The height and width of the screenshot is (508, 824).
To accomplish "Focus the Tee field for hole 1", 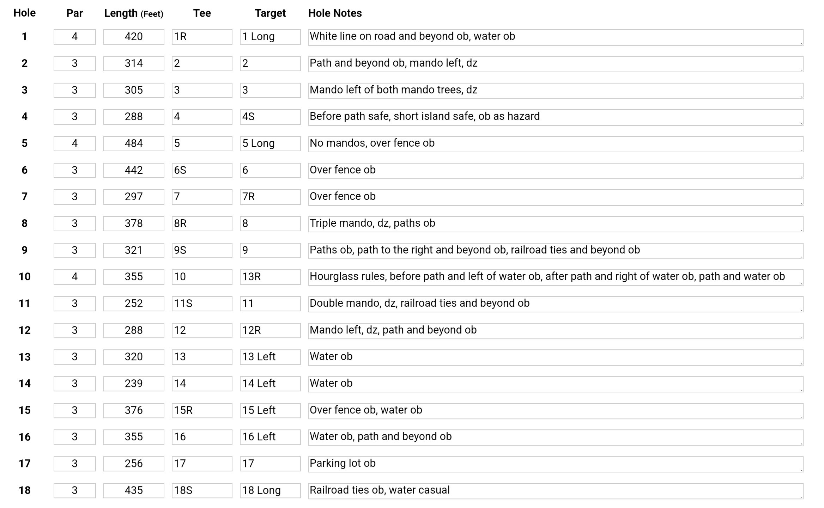I will coord(202,37).
